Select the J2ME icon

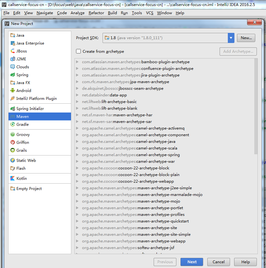13,59
